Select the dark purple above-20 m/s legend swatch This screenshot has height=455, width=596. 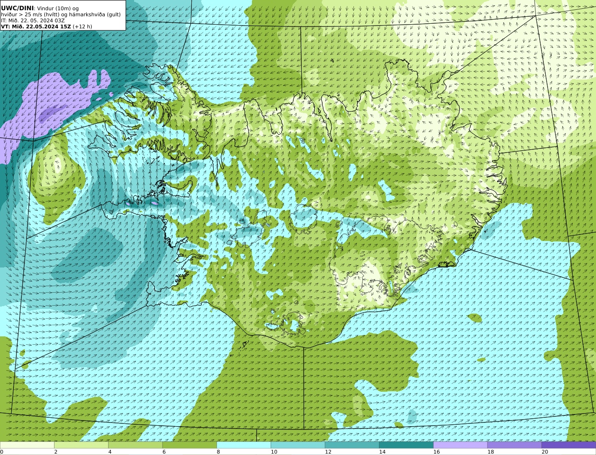(569, 445)
